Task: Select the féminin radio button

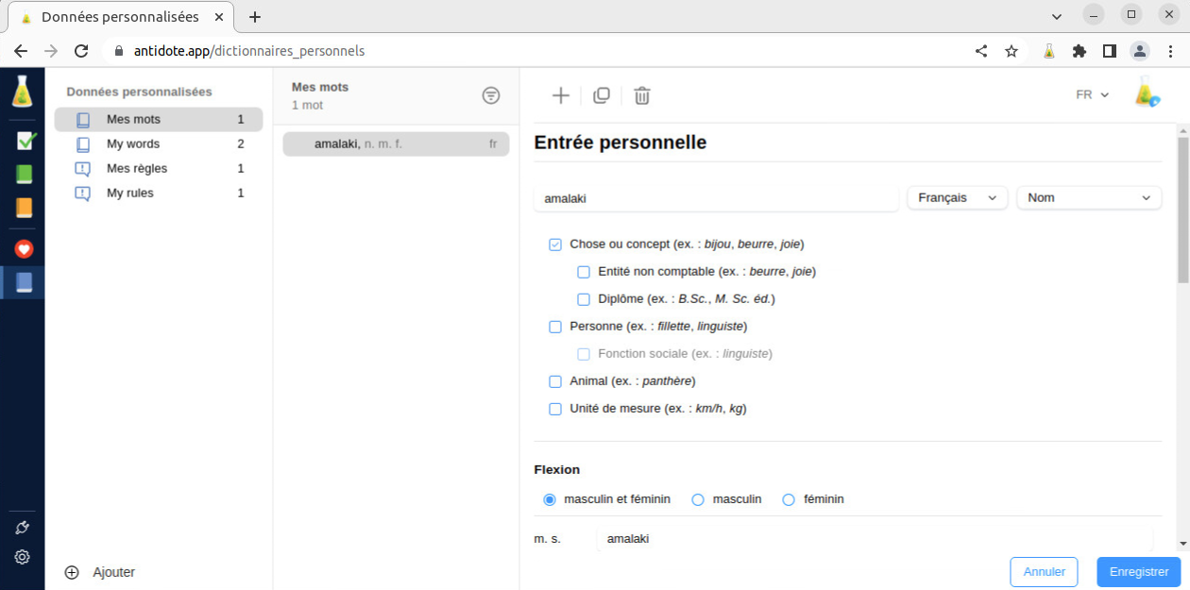Action: click(789, 499)
